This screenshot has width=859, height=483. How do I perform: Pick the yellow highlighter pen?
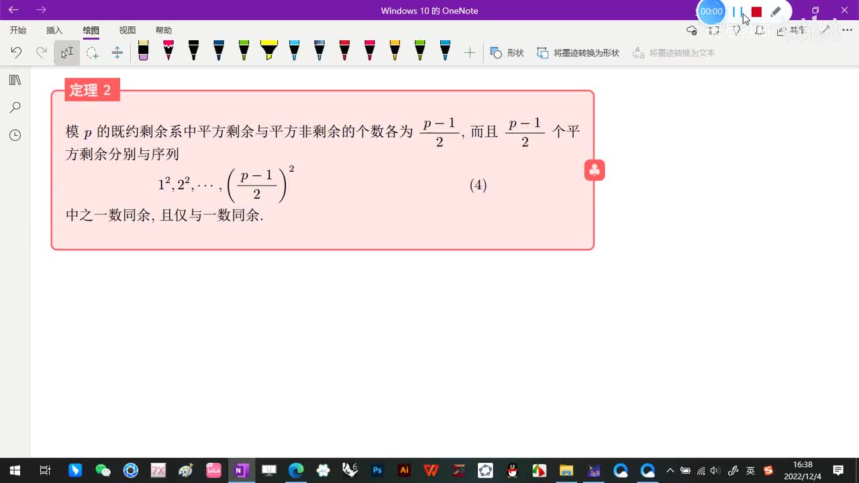pyautogui.click(x=269, y=51)
